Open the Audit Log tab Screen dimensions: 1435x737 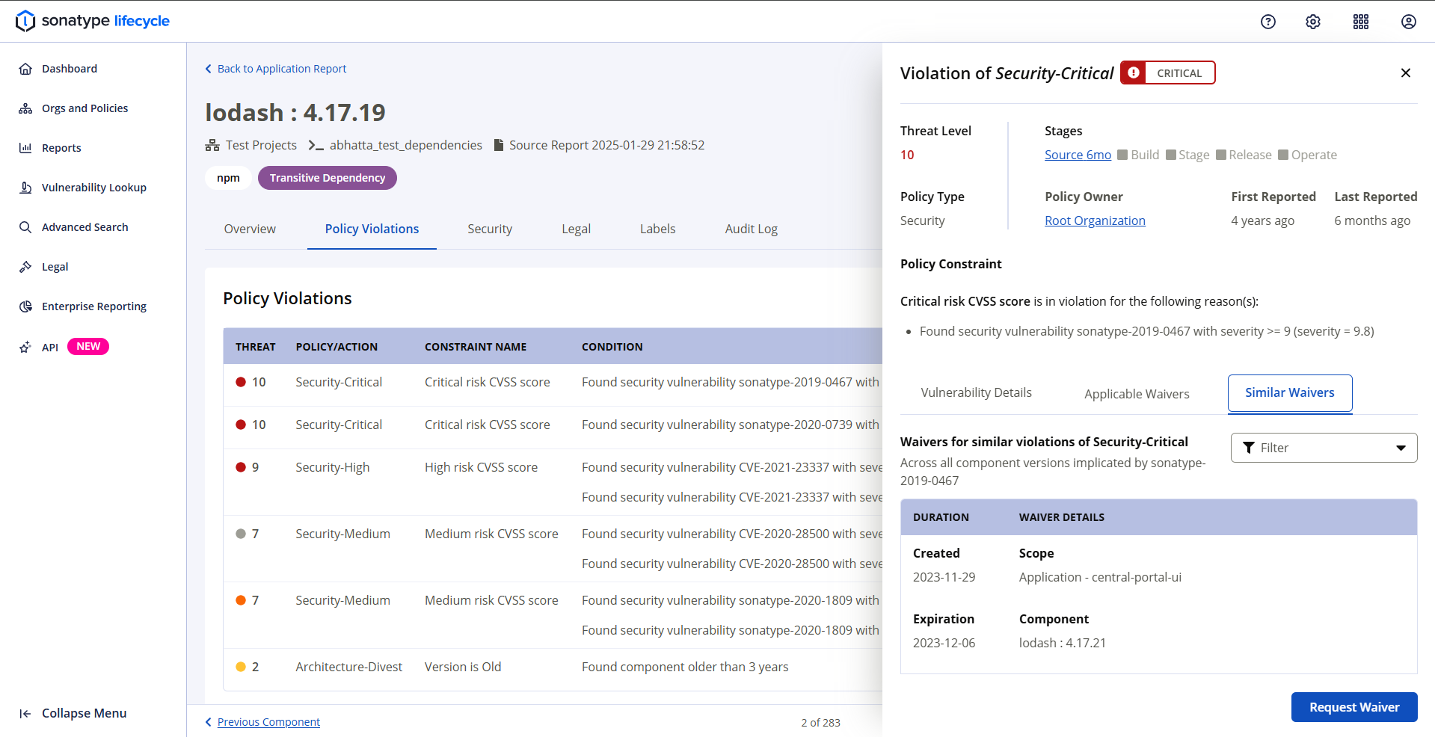752,229
